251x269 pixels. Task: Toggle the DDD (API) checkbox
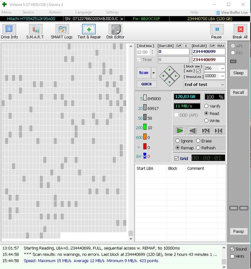(176, 115)
